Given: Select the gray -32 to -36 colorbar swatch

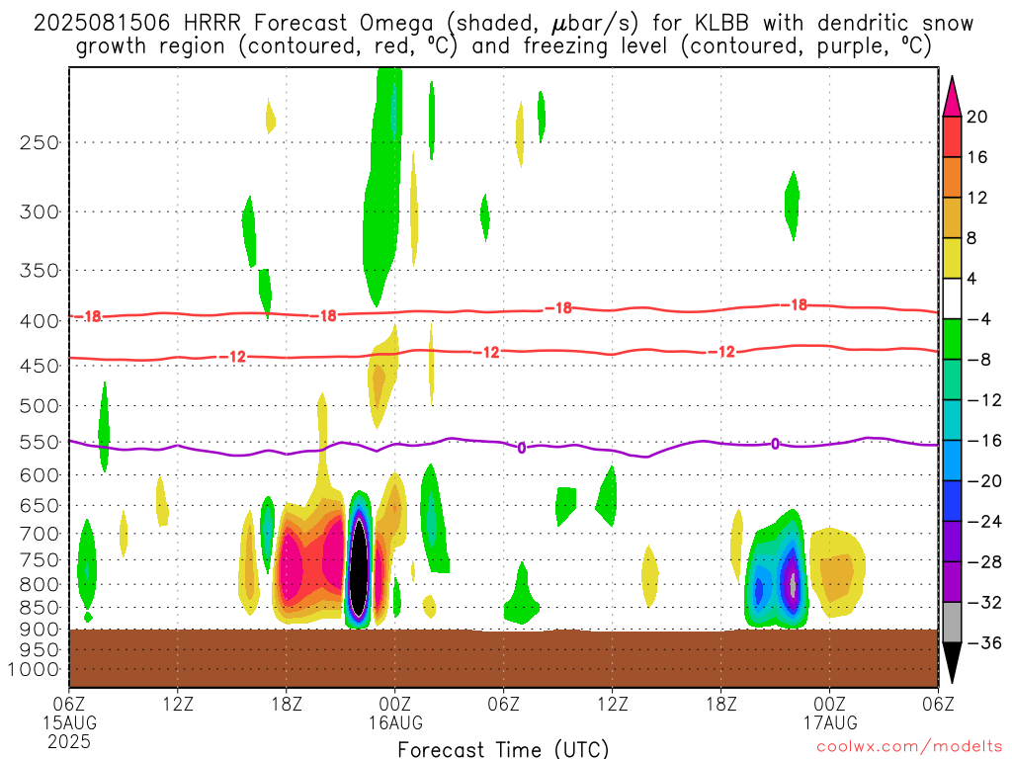Looking at the screenshot, I should pos(952,623).
